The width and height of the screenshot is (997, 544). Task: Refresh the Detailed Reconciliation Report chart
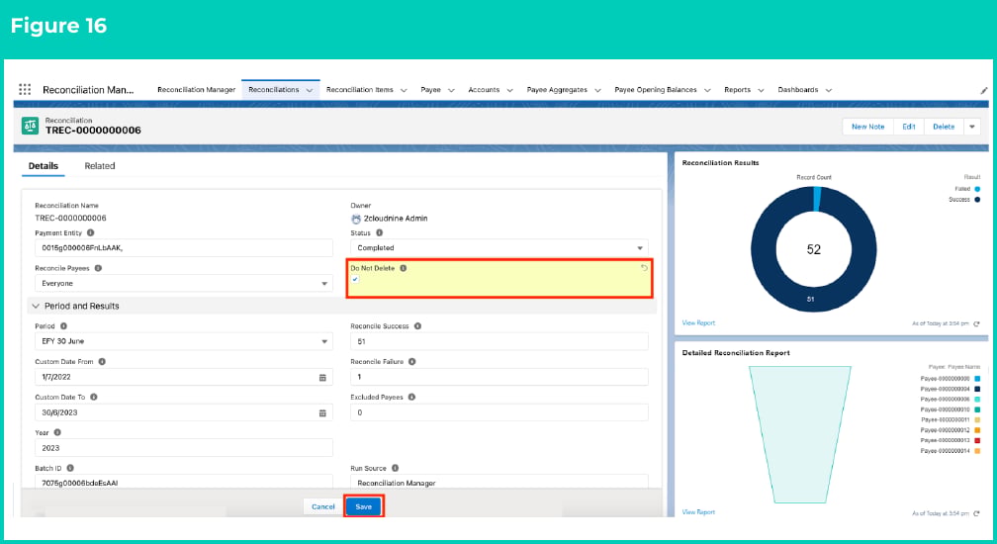pos(976,513)
